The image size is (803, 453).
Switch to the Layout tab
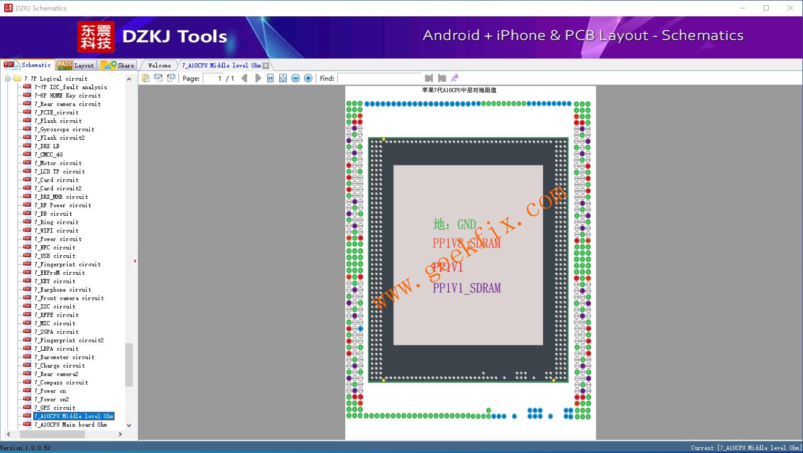75,65
